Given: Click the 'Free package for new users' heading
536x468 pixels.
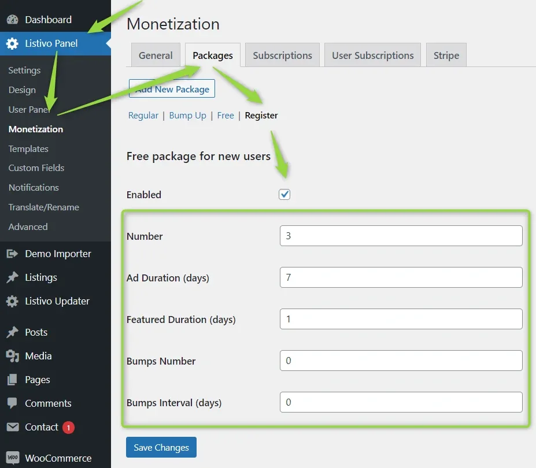Looking at the screenshot, I should [198, 157].
